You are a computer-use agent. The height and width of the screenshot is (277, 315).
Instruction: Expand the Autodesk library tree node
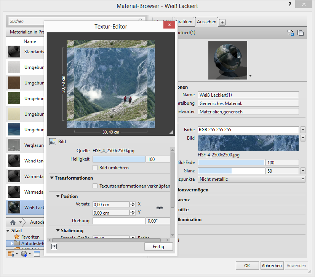12,243
